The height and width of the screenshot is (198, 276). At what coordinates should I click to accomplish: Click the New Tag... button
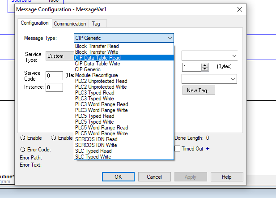tap(199, 90)
